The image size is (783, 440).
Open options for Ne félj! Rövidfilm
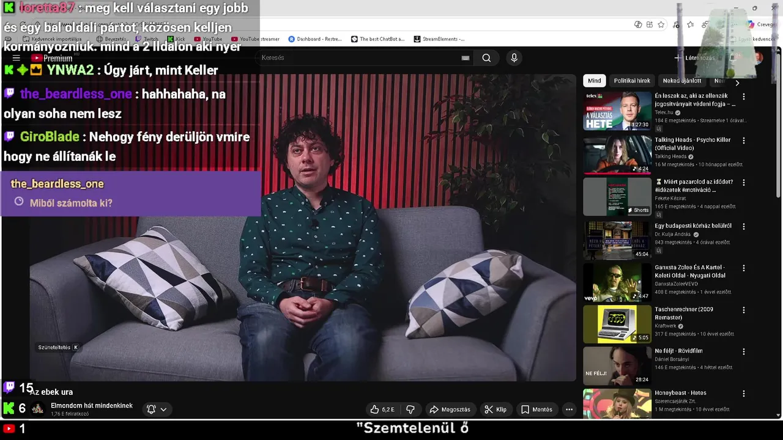pos(744,351)
